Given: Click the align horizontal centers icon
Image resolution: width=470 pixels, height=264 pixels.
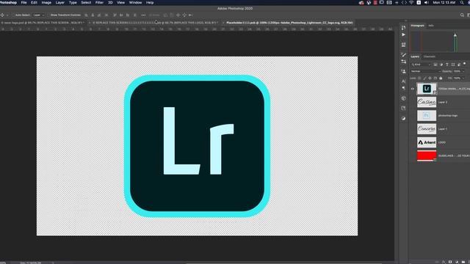Looking at the screenshot, I should point(93,15).
